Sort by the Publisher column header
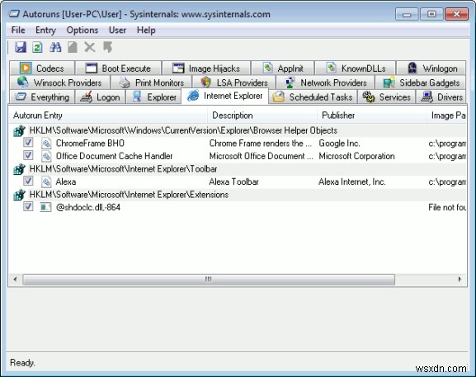Screen dimensions: 476x377 pos(372,115)
